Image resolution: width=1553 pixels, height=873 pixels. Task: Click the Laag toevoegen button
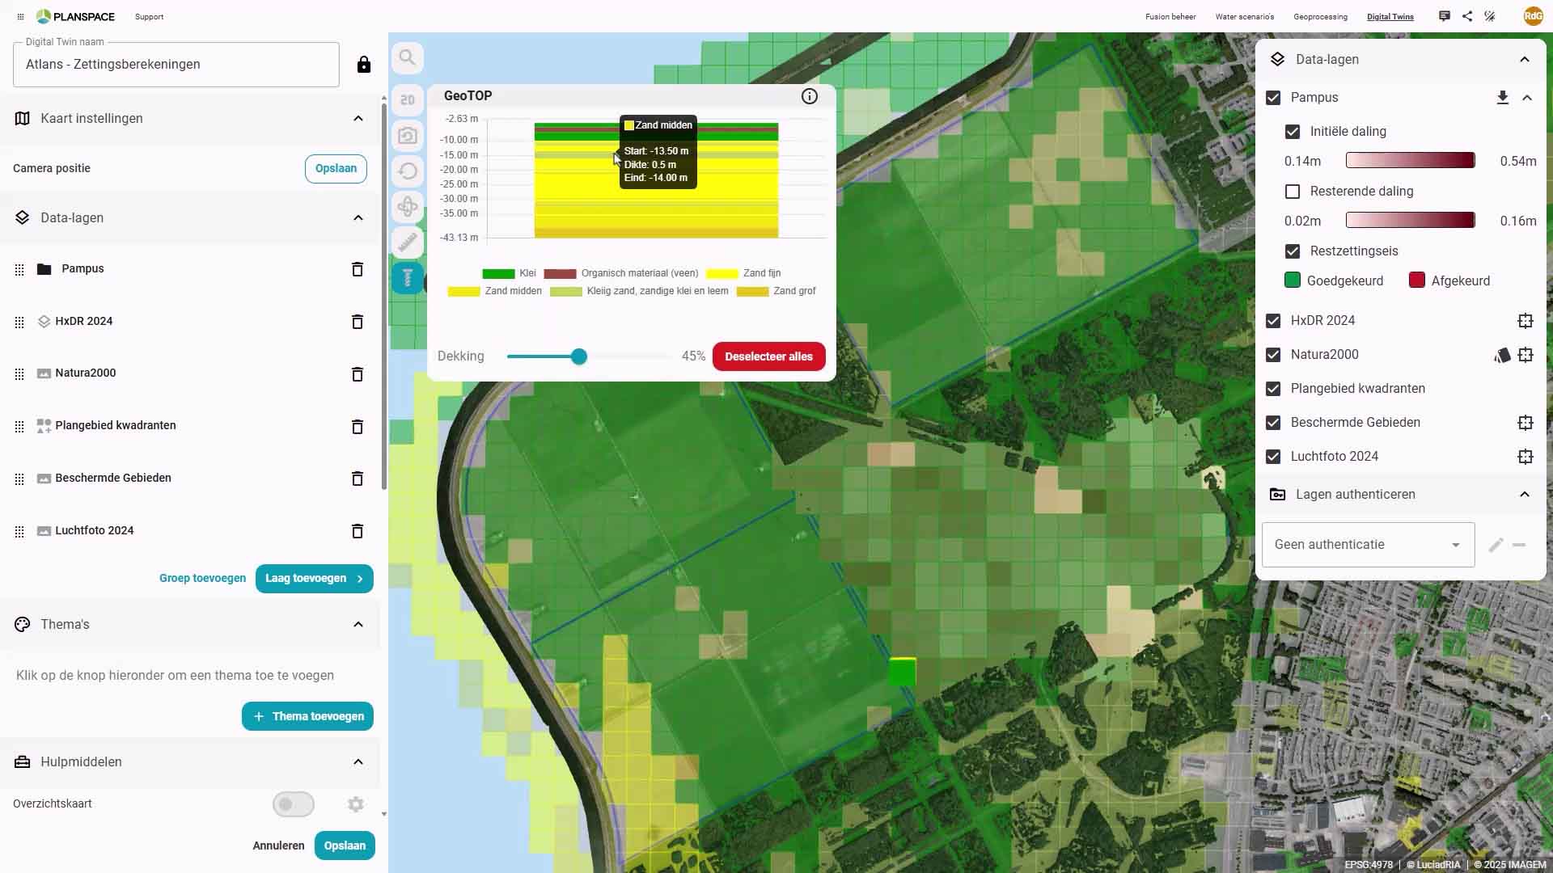coord(314,579)
